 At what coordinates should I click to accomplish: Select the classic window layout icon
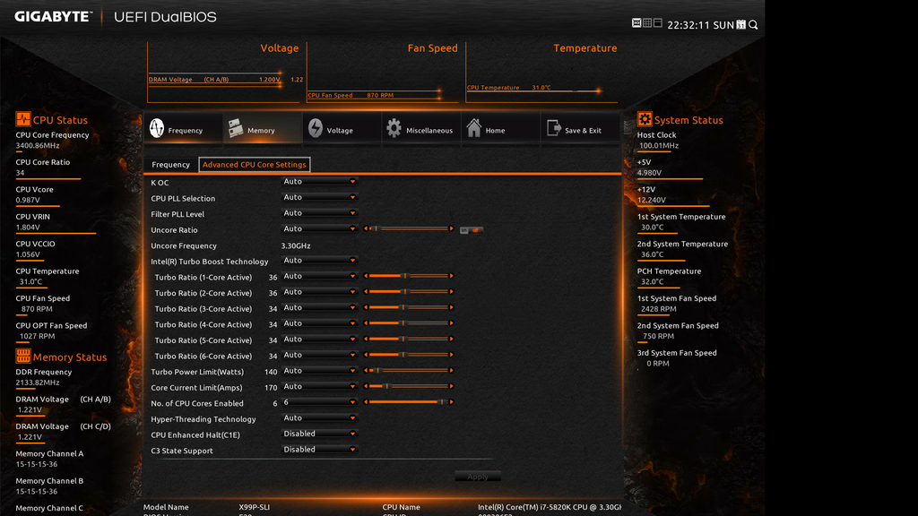coord(657,22)
